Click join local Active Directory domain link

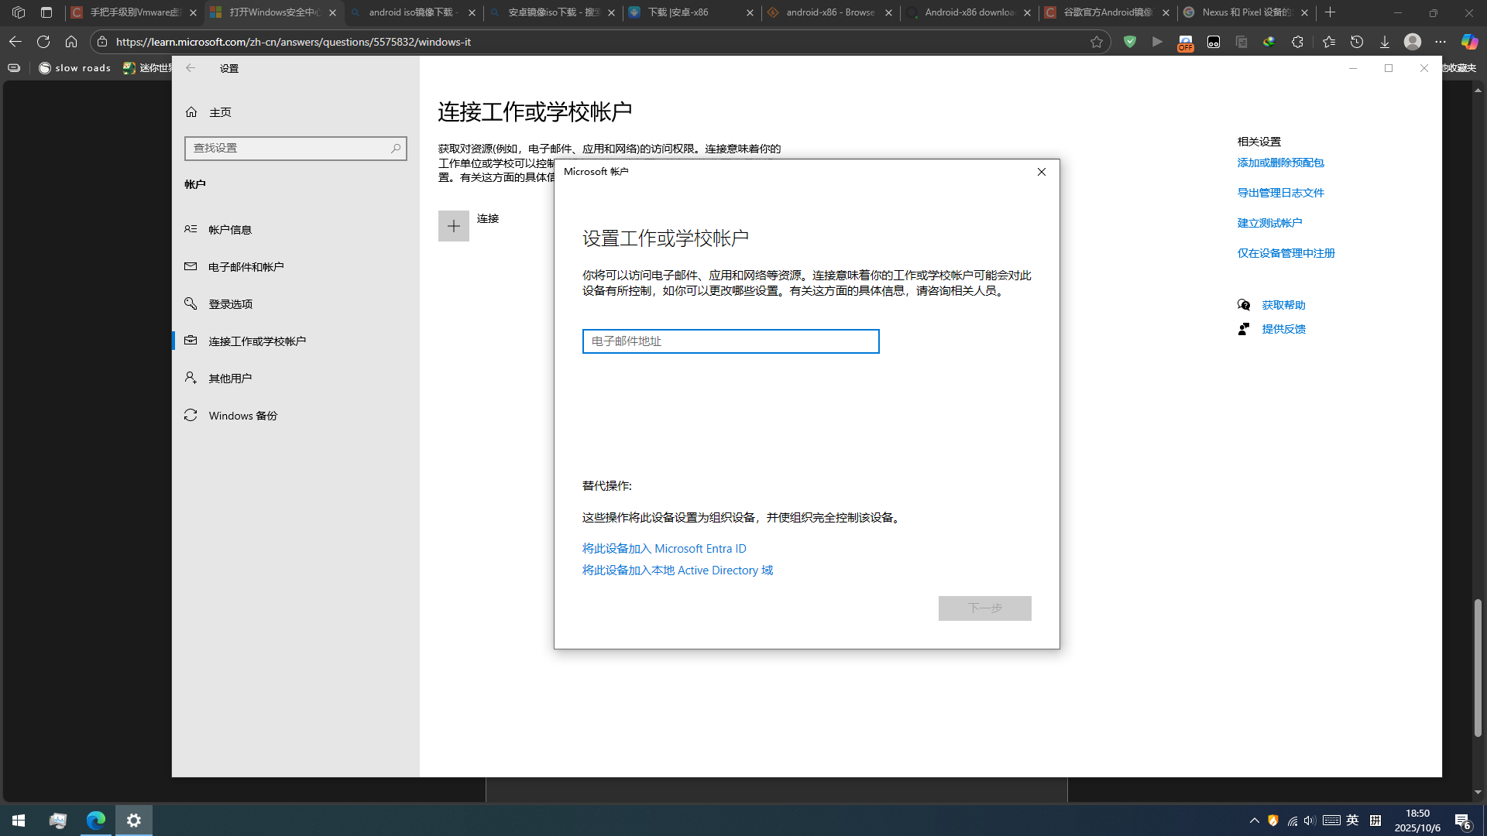(677, 570)
